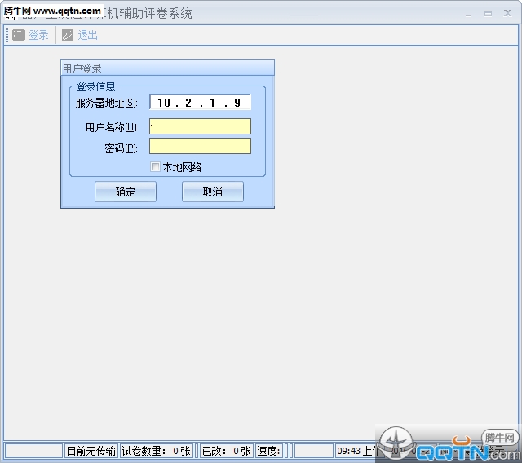Tick the 本地网络 checkbox
The height and width of the screenshot is (463, 522).
155,166
